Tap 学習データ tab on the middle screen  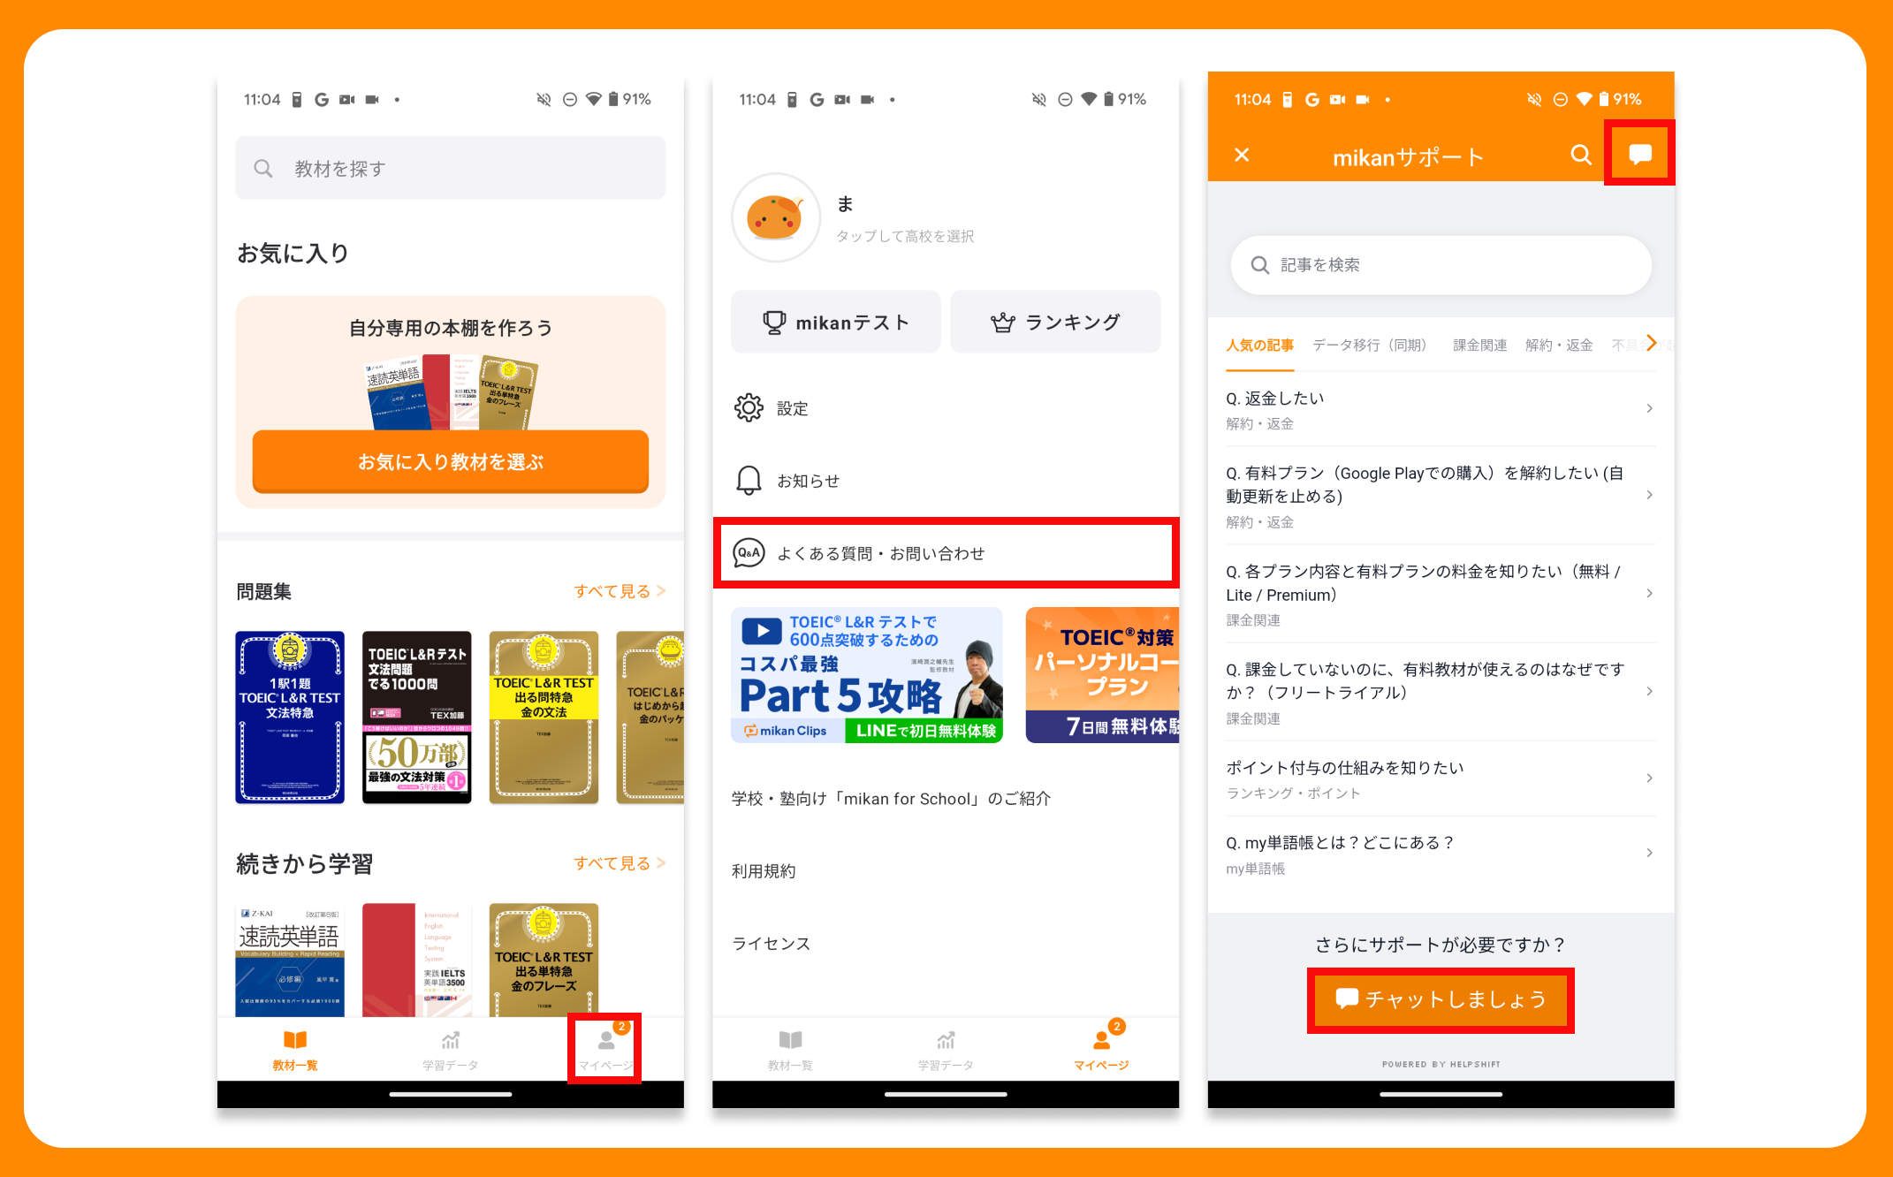(x=946, y=1049)
